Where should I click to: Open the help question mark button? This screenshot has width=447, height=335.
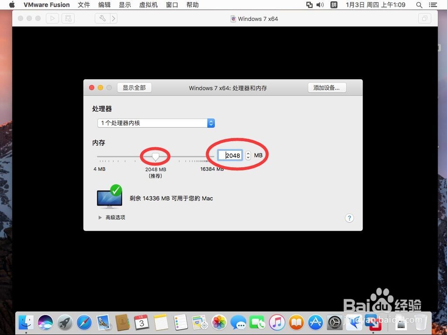click(349, 218)
